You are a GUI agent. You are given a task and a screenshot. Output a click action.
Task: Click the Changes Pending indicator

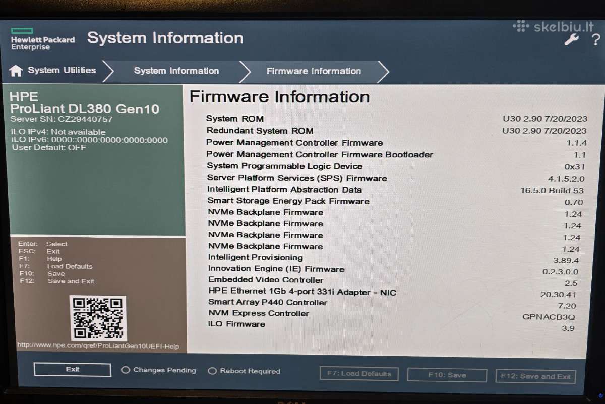(x=159, y=370)
